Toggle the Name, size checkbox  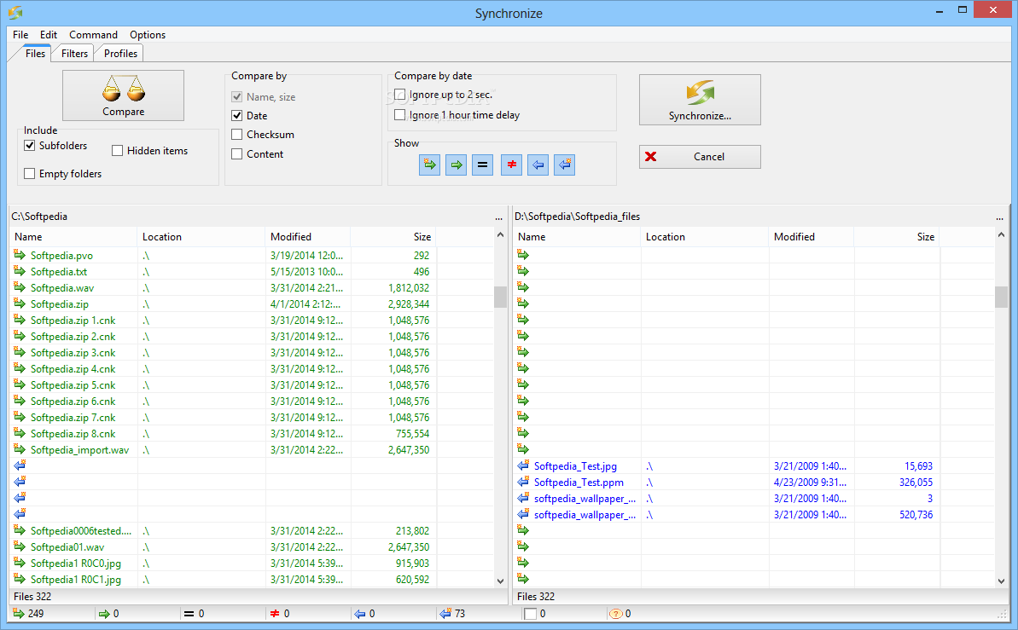point(237,96)
